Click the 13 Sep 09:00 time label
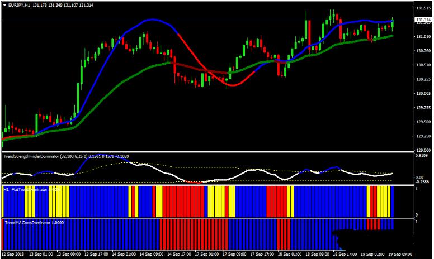The width and height of the screenshot is (434, 259). [x=69, y=254]
